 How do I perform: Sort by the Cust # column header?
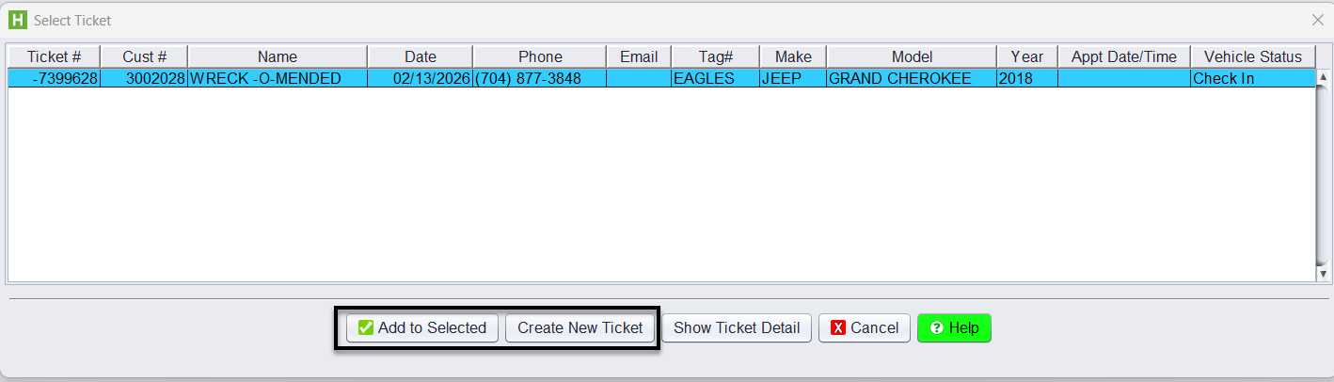tap(144, 57)
